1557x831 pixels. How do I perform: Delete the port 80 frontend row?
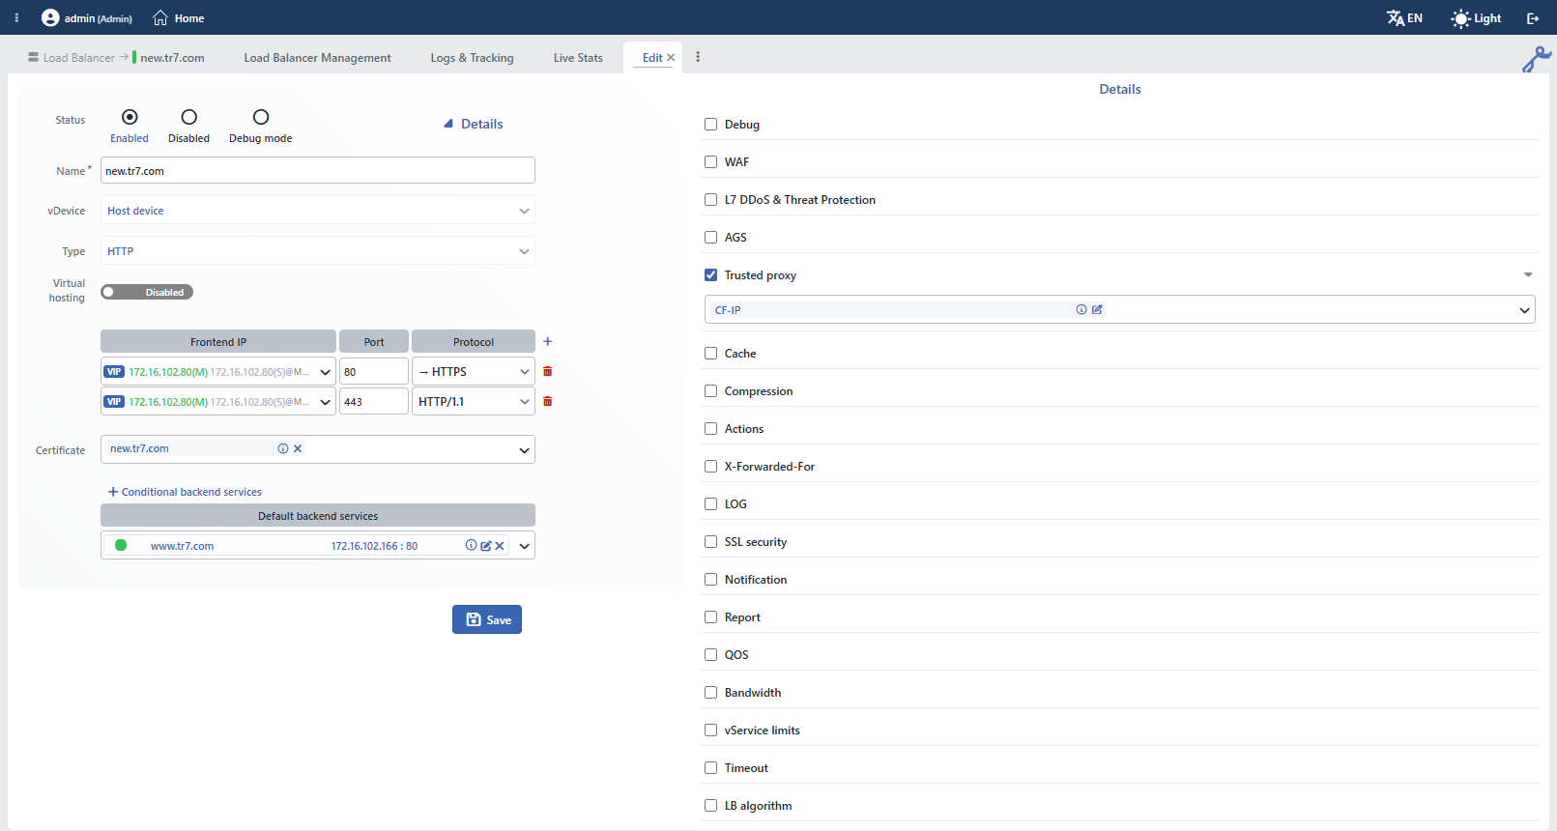(x=548, y=371)
